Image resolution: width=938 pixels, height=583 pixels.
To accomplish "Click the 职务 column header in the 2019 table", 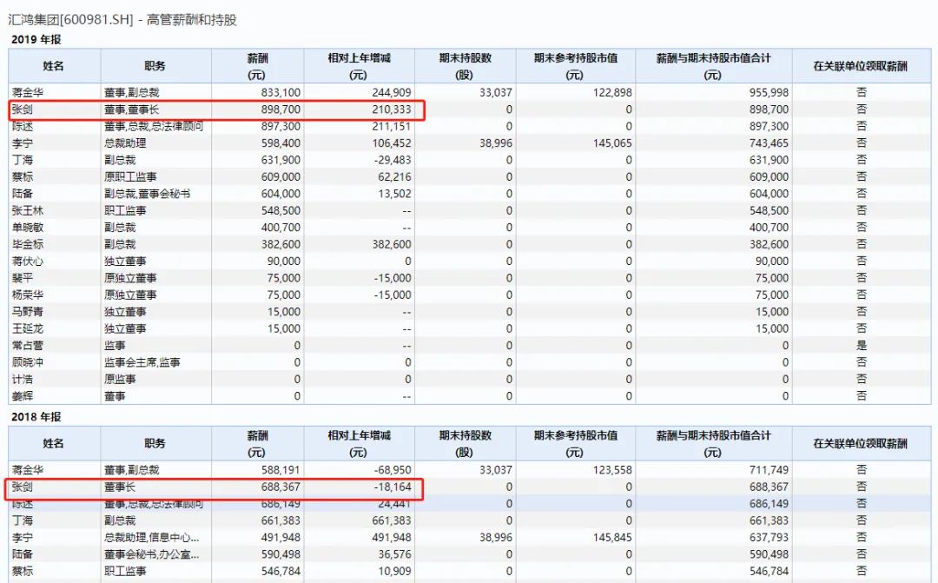I will [155, 66].
